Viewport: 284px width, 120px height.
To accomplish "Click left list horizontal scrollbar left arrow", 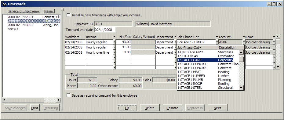I will [5, 100].
